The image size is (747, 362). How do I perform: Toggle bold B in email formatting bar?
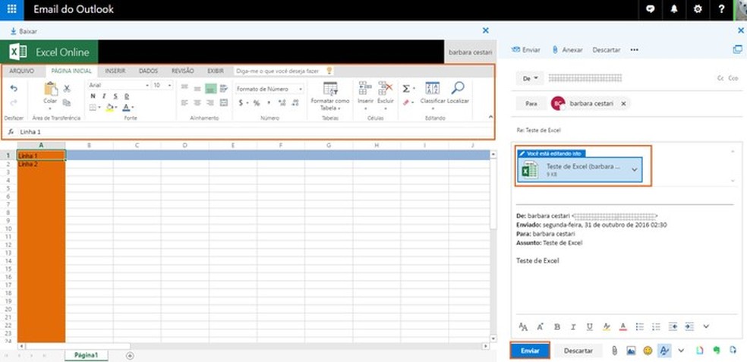point(557,327)
